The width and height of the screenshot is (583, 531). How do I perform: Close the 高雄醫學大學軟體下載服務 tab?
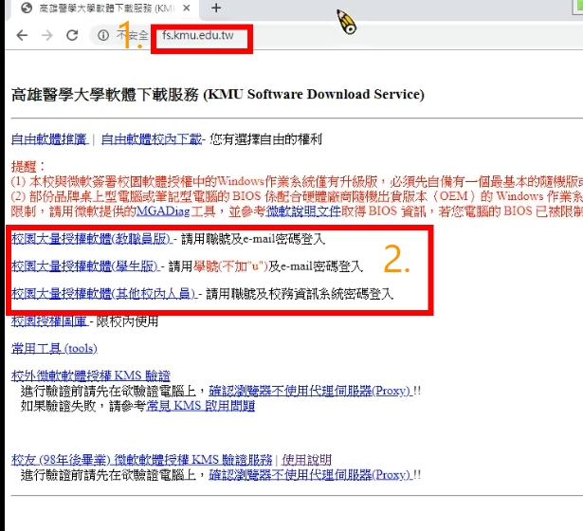coord(187,8)
